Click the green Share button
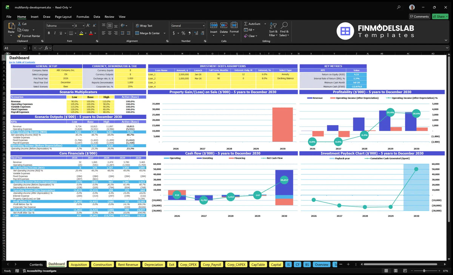 click(x=440, y=16)
